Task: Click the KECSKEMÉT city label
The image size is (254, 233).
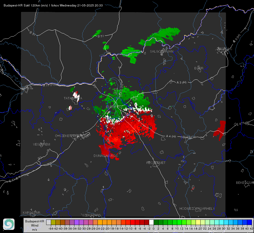Action: pos(156,163)
